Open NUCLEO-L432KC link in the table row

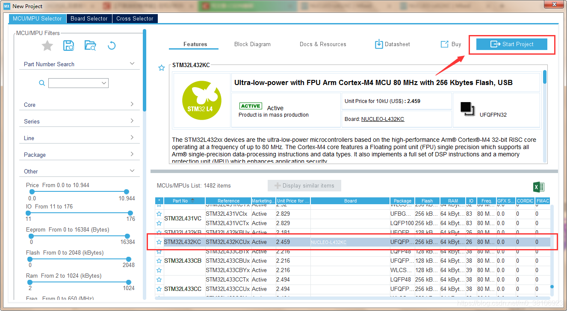pos(328,243)
